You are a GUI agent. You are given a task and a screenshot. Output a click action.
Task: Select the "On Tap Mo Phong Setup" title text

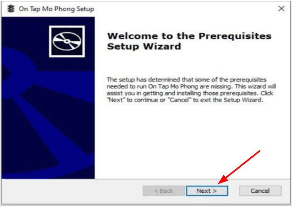(56, 9)
